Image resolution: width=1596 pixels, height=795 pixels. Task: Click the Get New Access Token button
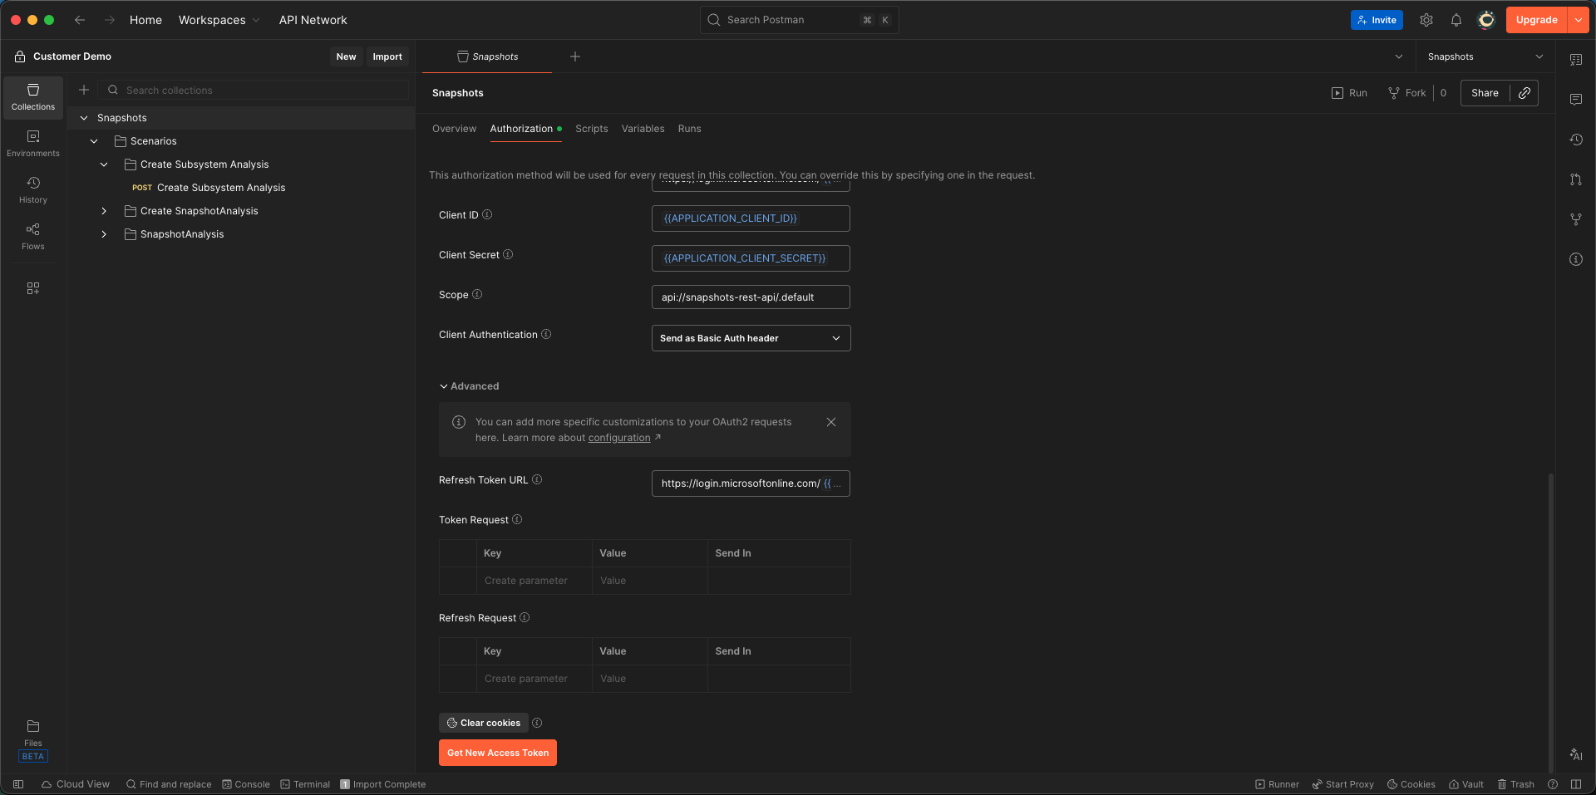(497, 752)
